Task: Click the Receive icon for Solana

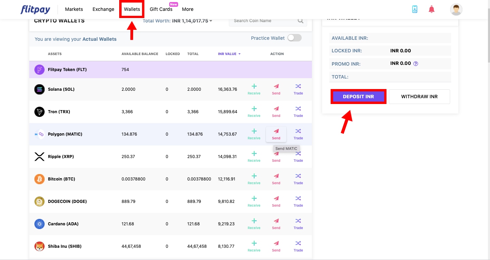Action: (254, 89)
